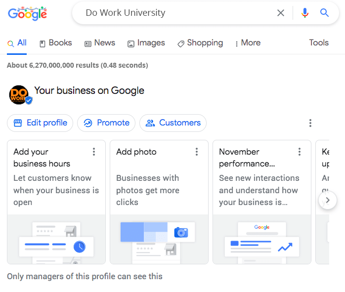Click the Promote button
The height and width of the screenshot is (292, 345).
pyautogui.click(x=106, y=123)
